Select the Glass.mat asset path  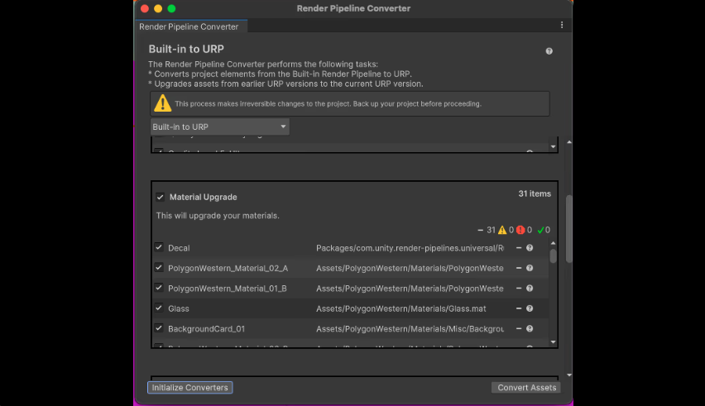(401, 308)
